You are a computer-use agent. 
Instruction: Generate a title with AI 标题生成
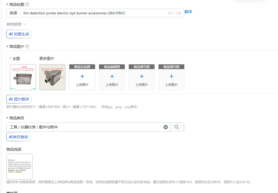19,34
